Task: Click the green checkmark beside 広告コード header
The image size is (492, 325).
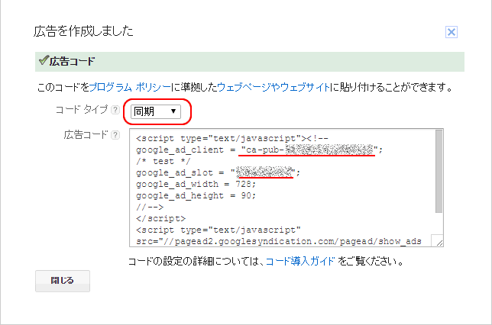Action: pyautogui.click(x=43, y=61)
